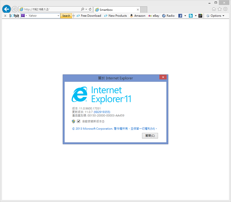231x202 pixels.
Task: Click the product ID 00150-20000-00003-AA459
Action: 106,115
